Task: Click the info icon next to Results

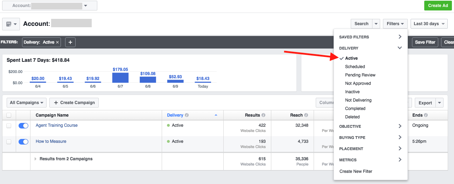Action: pyautogui.click(x=263, y=115)
